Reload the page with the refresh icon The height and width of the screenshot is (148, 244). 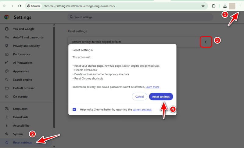pos(20,6)
